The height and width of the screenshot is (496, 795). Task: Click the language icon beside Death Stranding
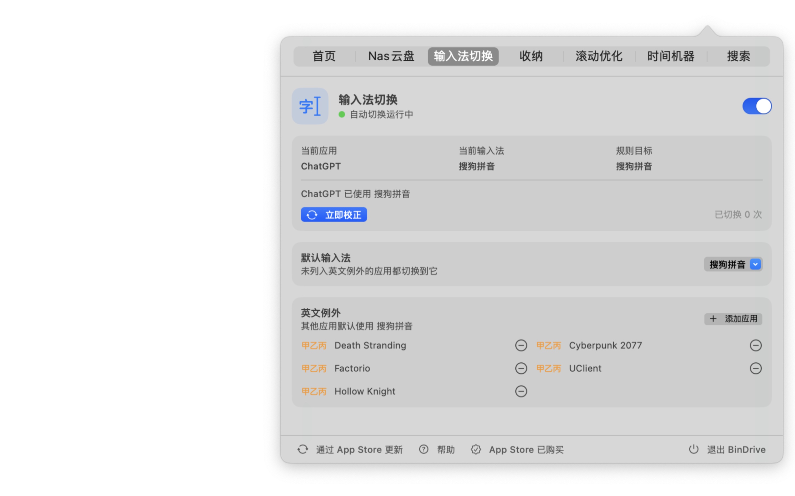(314, 346)
